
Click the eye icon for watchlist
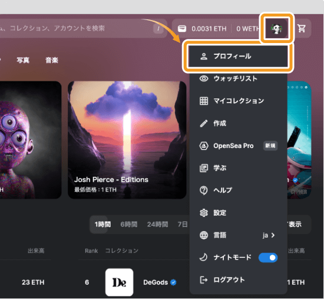pyautogui.click(x=204, y=78)
